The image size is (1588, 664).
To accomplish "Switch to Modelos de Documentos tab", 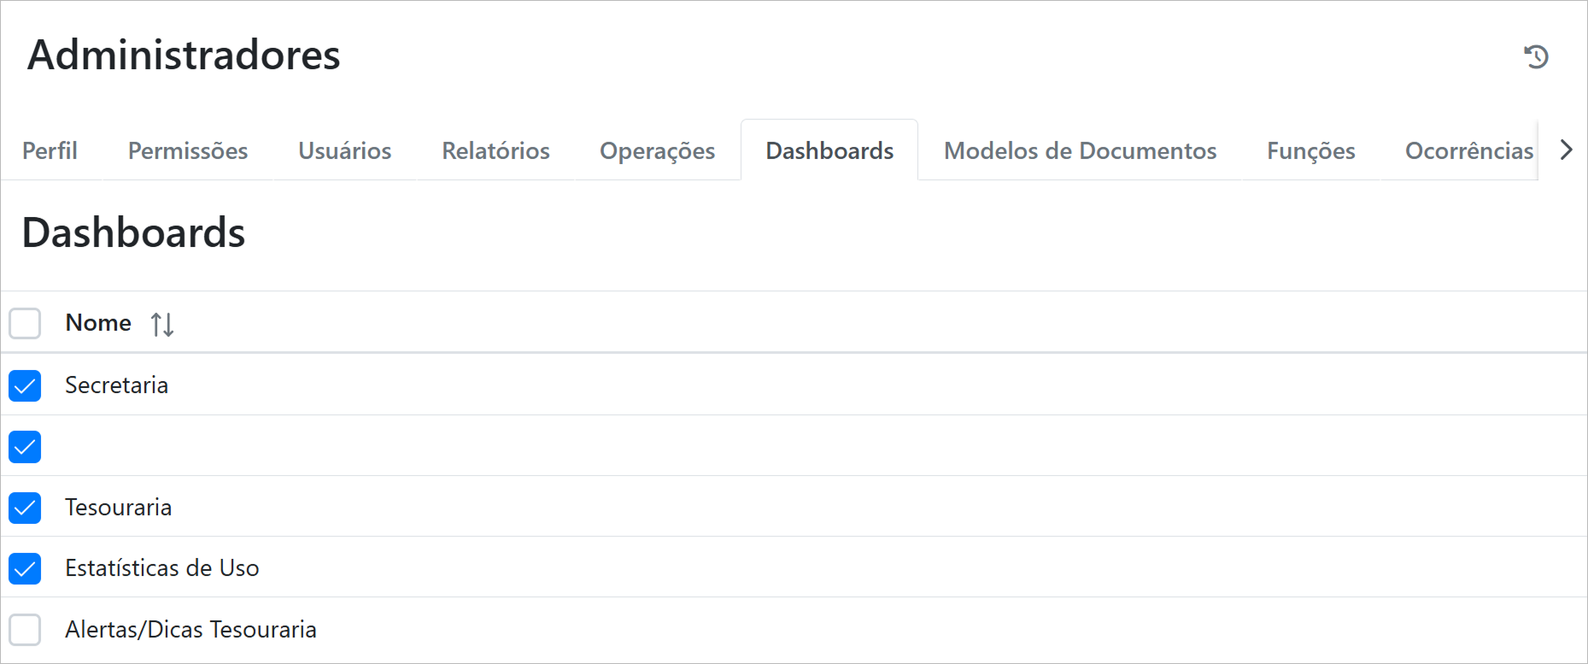I will 1080,150.
